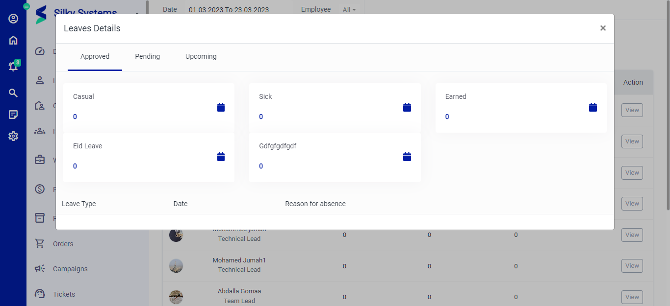Image resolution: width=670 pixels, height=306 pixels.
Task: Open Campaigns in the sidebar menu
Action: tap(70, 269)
